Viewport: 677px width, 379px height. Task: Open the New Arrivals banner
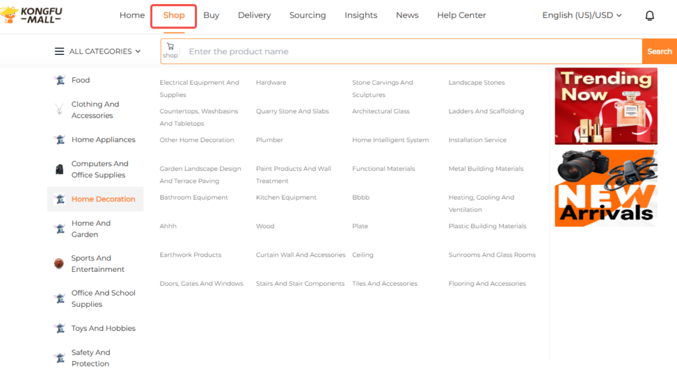click(606, 189)
